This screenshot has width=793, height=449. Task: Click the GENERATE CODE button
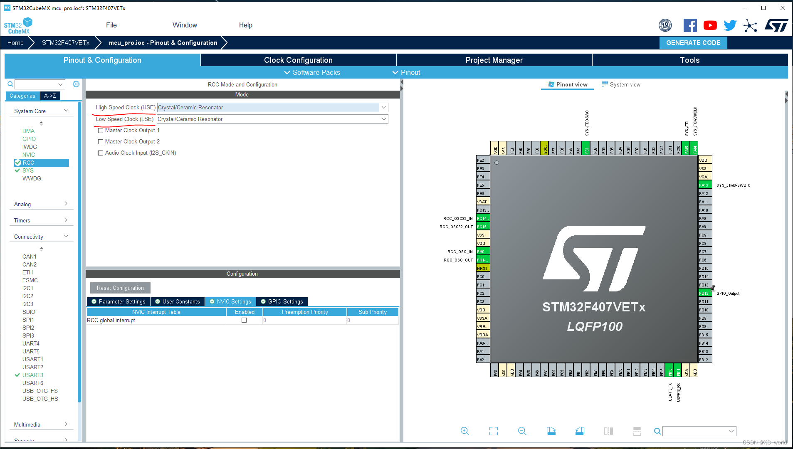(x=693, y=42)
